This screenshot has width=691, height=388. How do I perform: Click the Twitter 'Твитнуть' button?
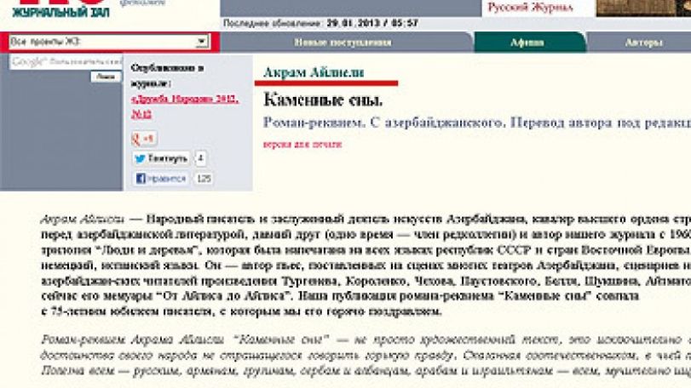click(x=161, y=158)
